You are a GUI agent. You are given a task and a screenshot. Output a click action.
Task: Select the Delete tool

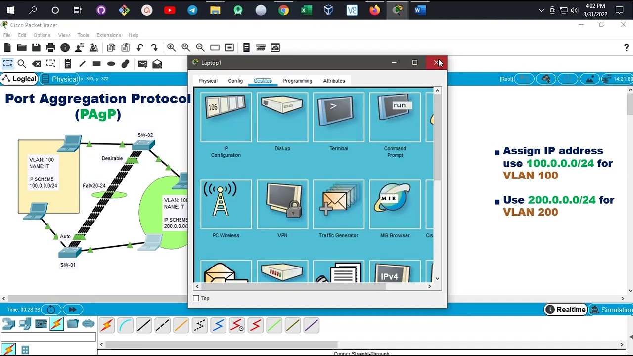point(37,64)
